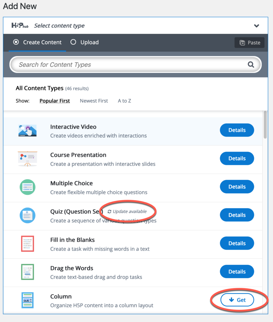
Task: Click the content list scrollbar thumb
Action: pos(265,125)
